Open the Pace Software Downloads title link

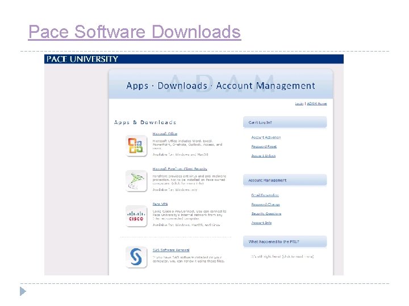tap(134, 32)
